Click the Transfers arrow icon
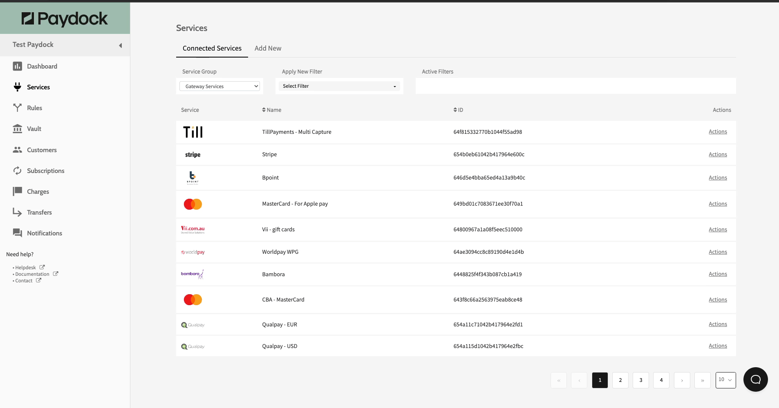Image resolution: width=779 pixels, height=408 pixels. tap(17, 212)
